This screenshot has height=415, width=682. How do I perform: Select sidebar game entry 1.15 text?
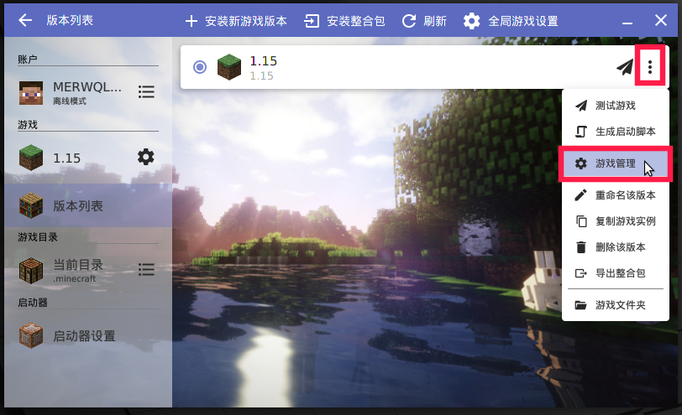pyautogui.click(x=66, y=158)
